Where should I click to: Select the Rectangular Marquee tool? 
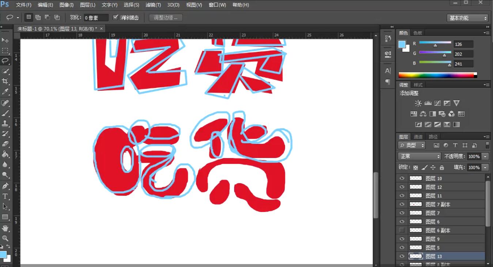coord(5,51)
